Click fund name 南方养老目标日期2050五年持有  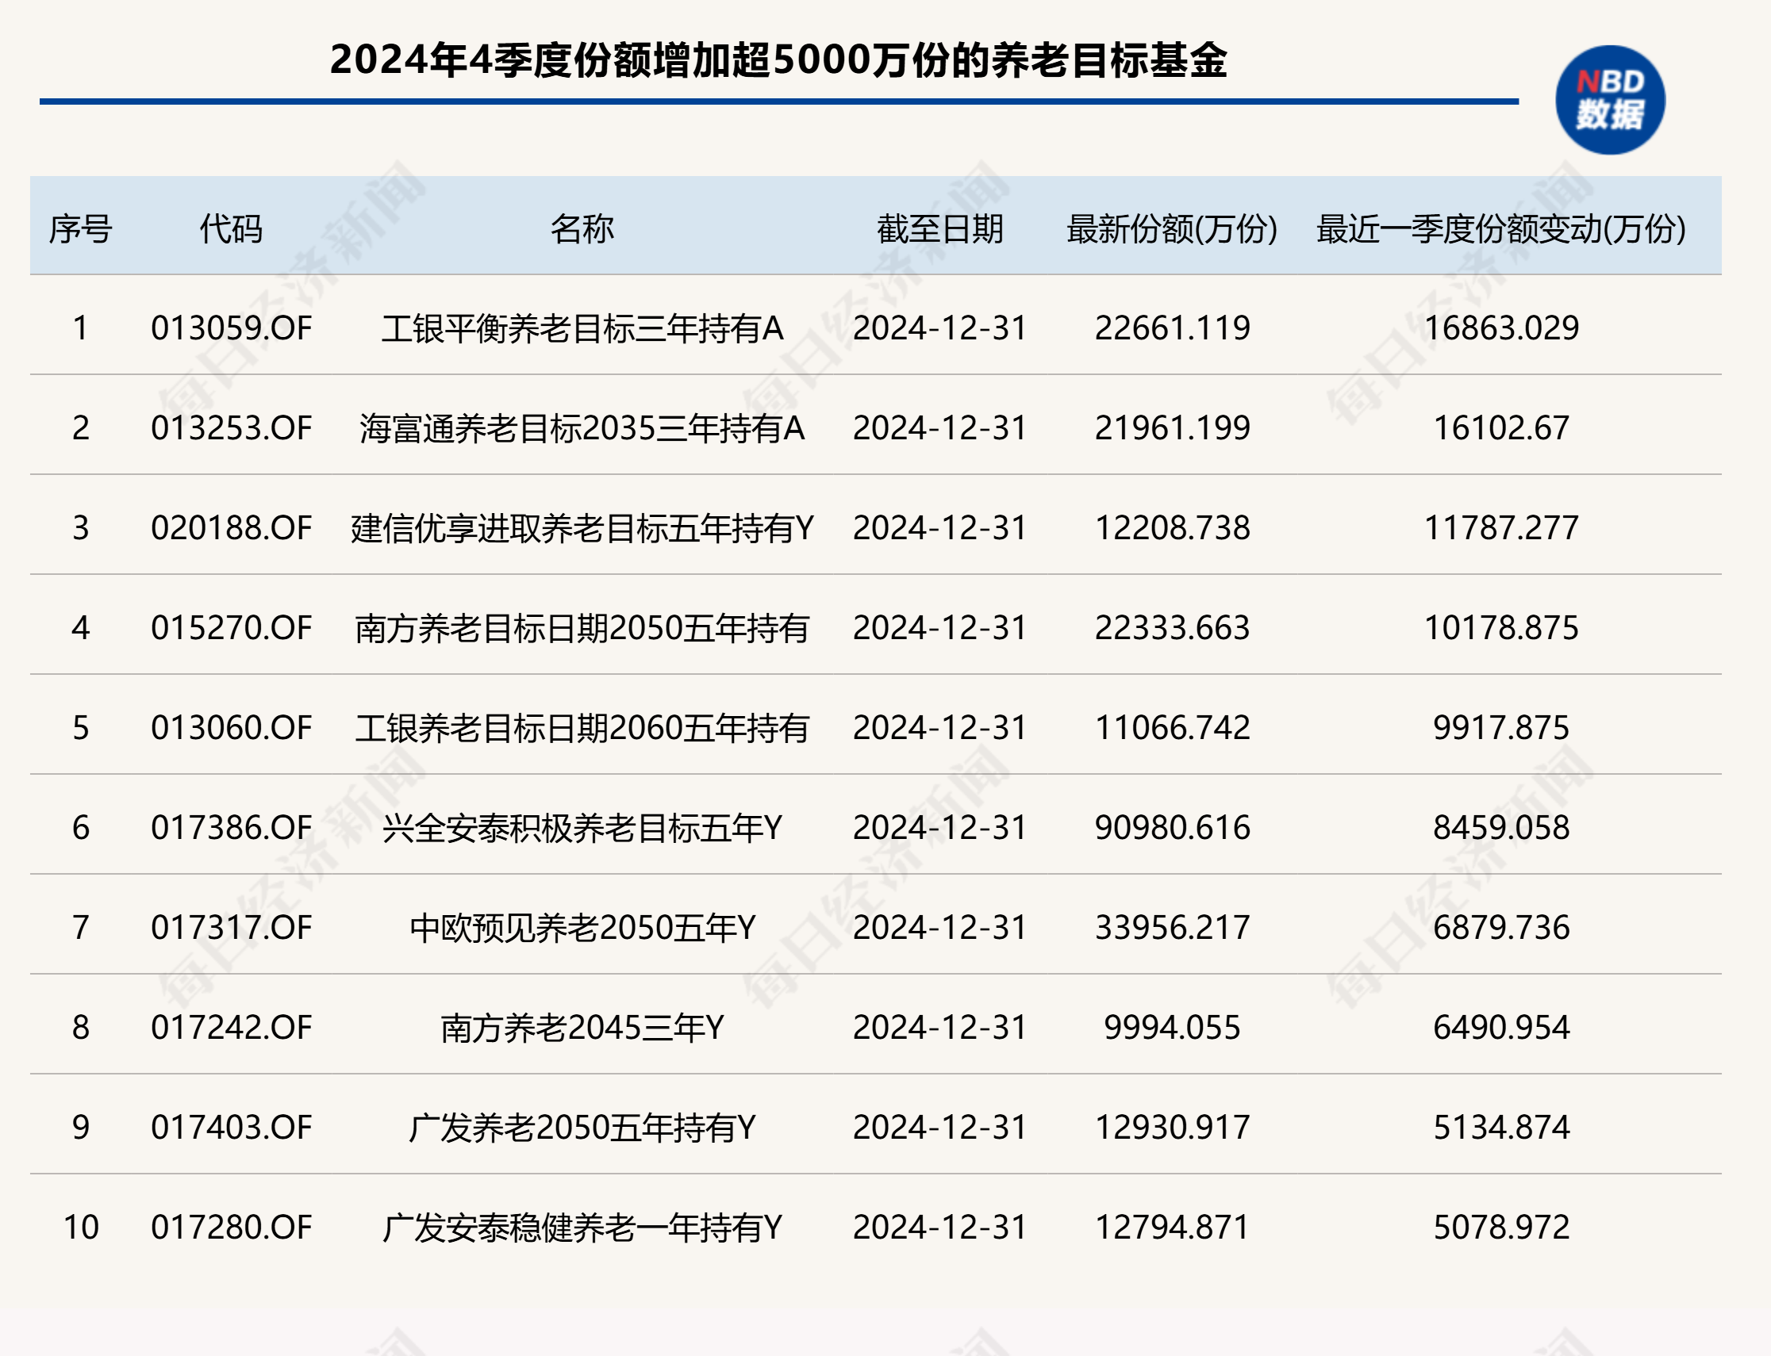click(582, 629)
